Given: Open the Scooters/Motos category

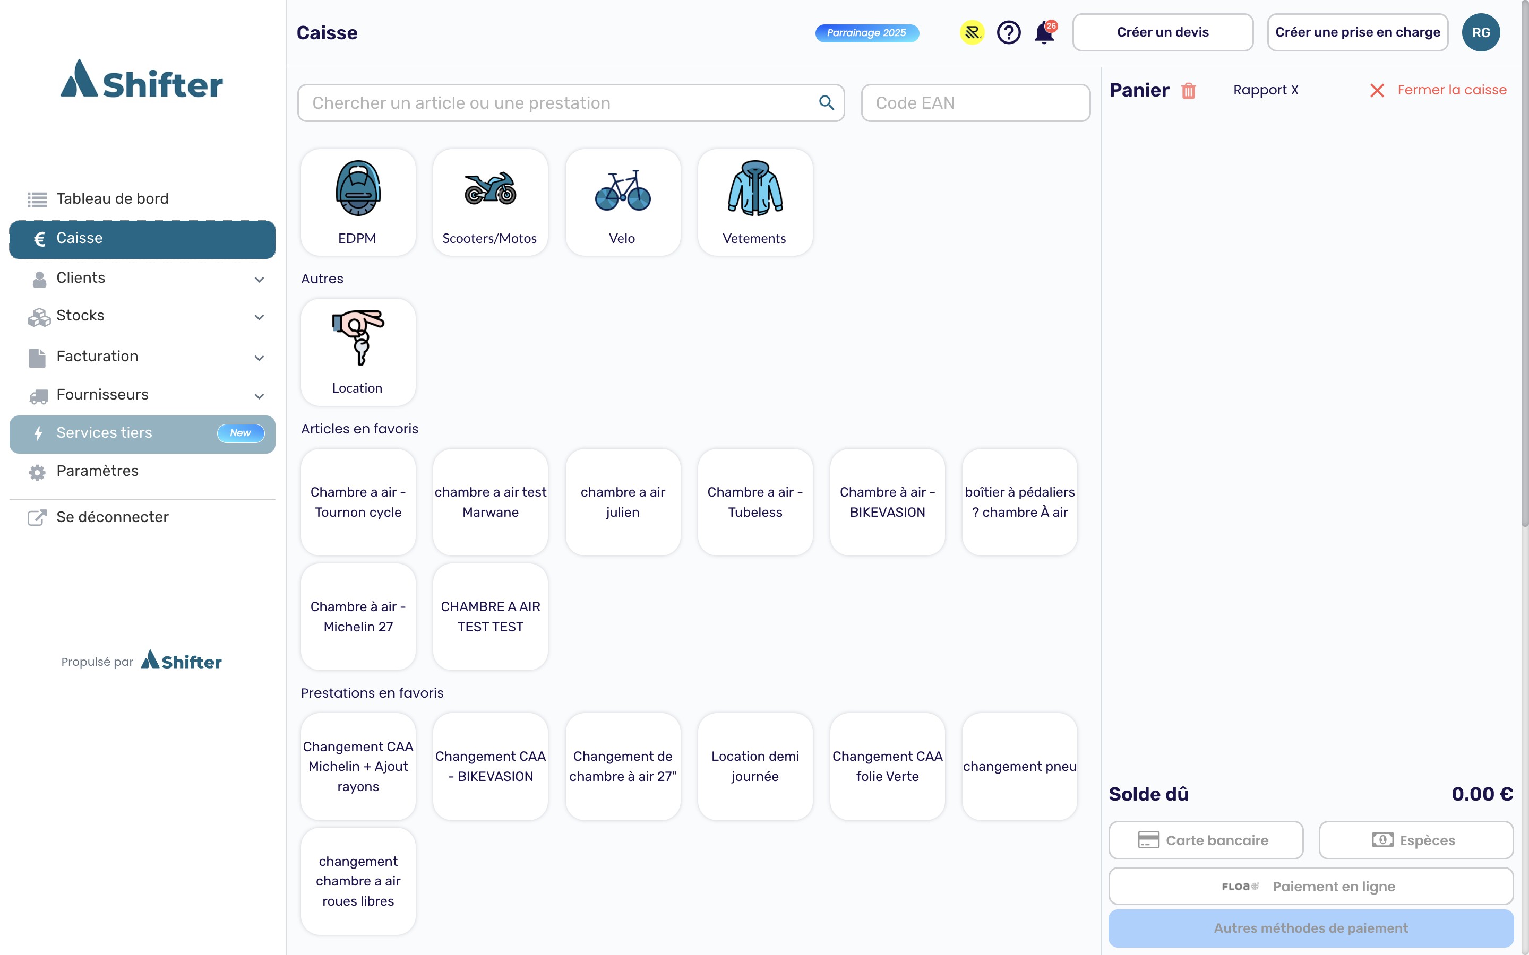Looking at the screenshot, I should [x=489, y=202].
